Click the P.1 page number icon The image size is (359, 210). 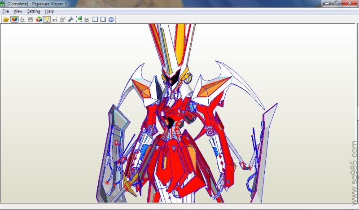tap(55, 19)
